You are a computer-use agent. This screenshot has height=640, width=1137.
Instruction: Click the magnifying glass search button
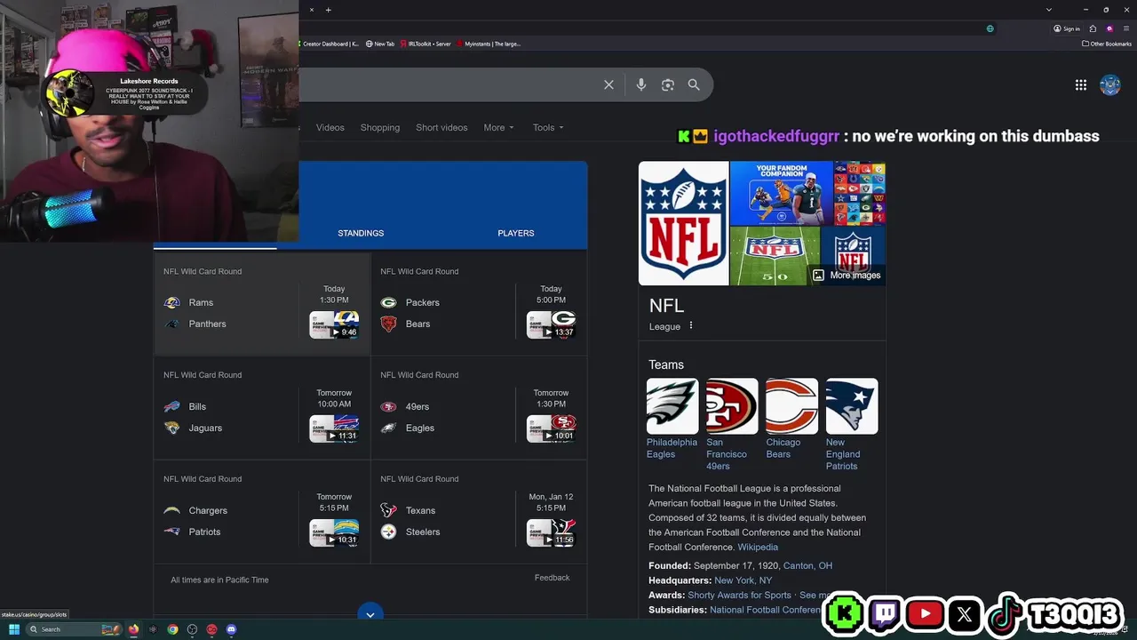click(x=694, y=84)
